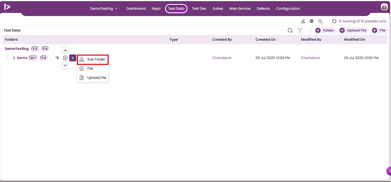Go to the Dashboard tab
The width and height of the screenshot is (391, 182).
point(136,9)
